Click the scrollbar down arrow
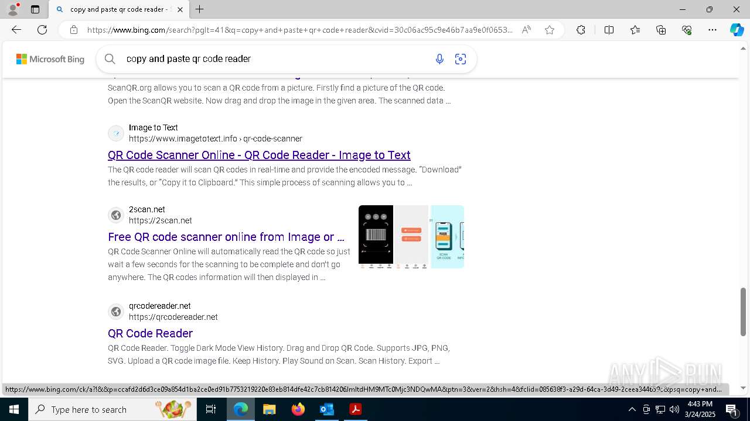Image resolution: width=750 pixels, height=421 pixels. (744, 388)
